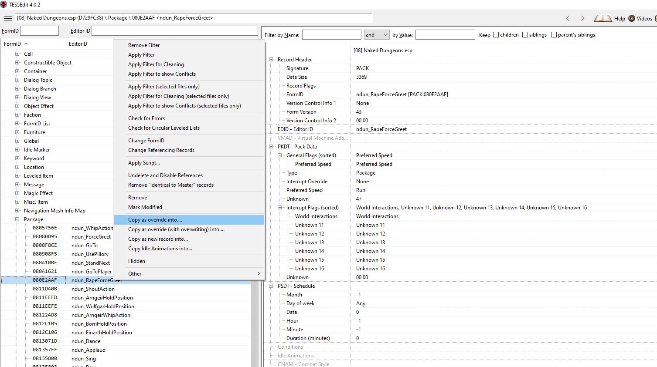Expand the Faction node
657x367 pixels.
click(17, 115)
